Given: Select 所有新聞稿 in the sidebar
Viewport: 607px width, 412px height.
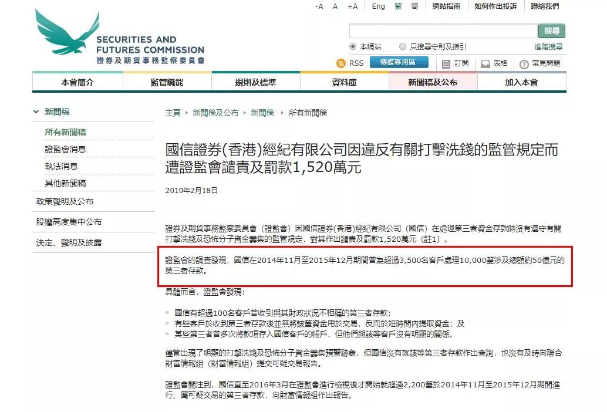Looking at the screenshot, I should (65, 132).
